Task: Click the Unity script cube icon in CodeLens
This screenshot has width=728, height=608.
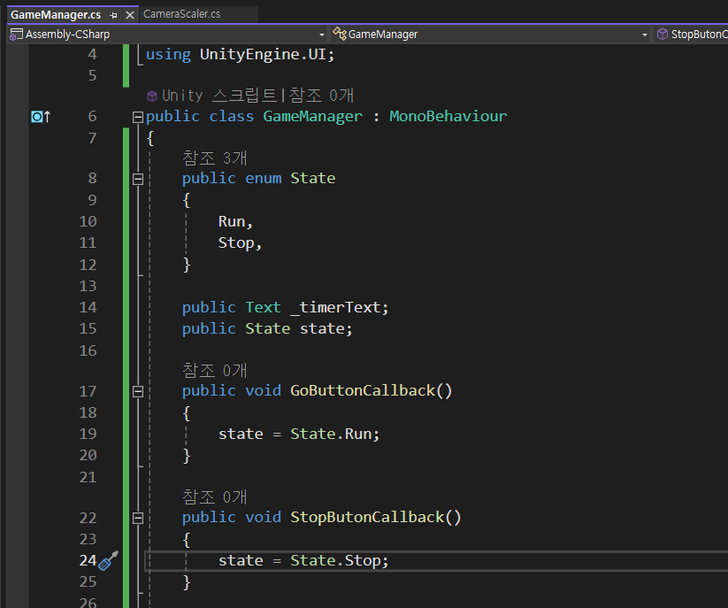Action: (152, 96)
